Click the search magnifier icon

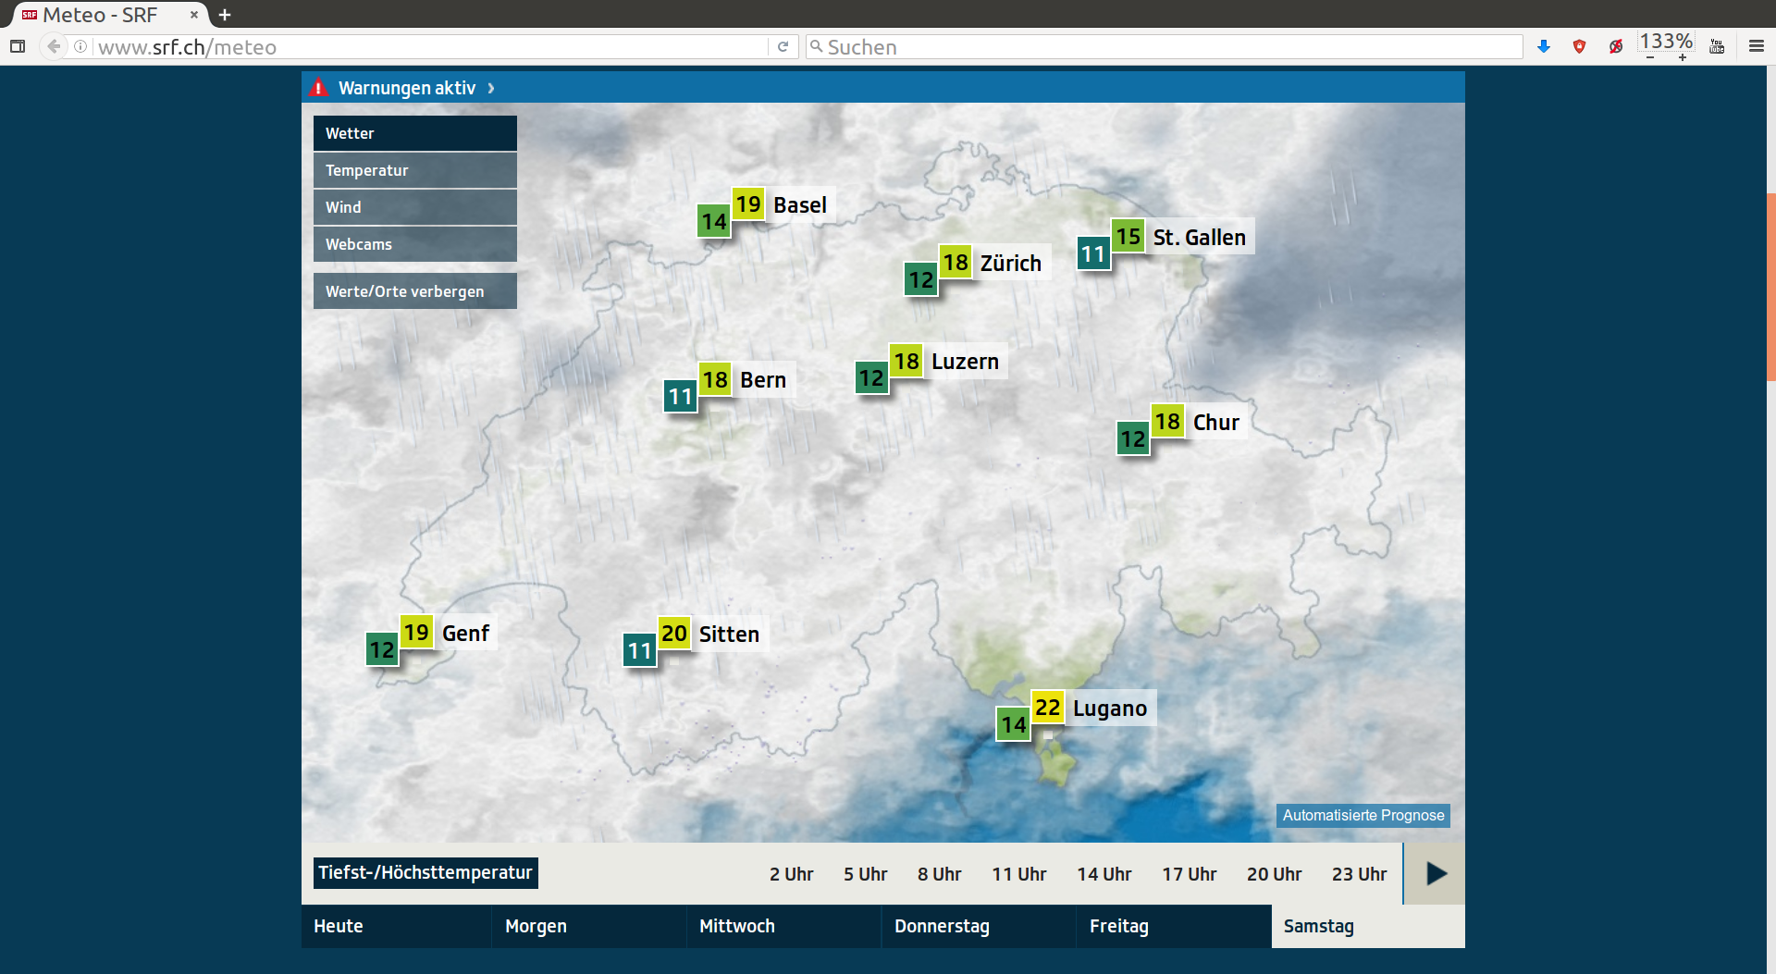816,46
